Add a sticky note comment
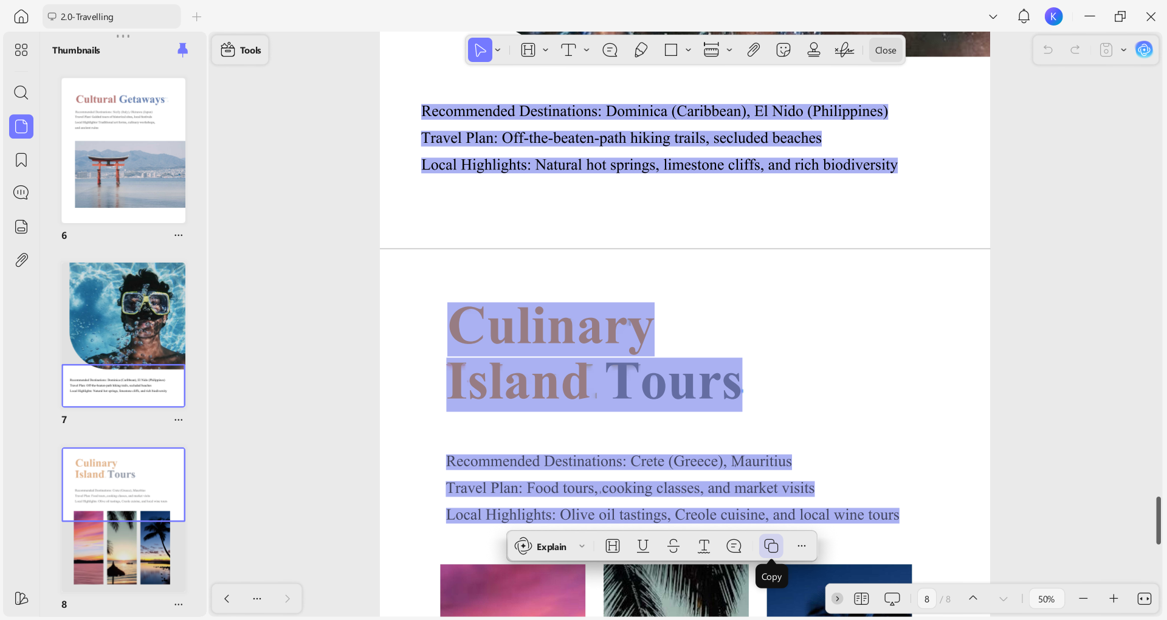Viewport: 1167px width, 620px height. (x=610, y=50)
